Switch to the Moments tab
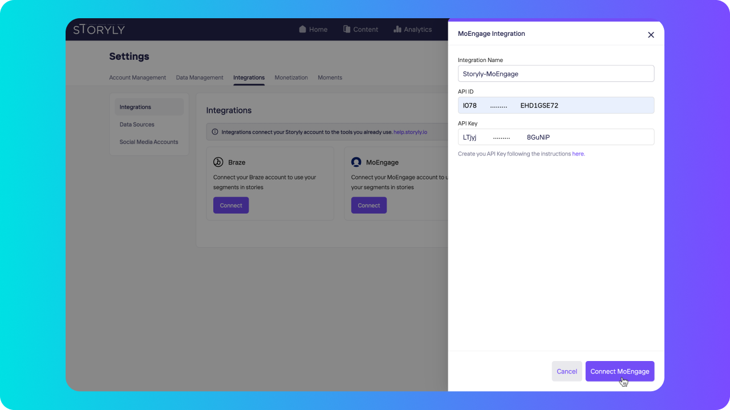This screenshot has height=410, width=730. pyautogui.click(x=330, y=77)
